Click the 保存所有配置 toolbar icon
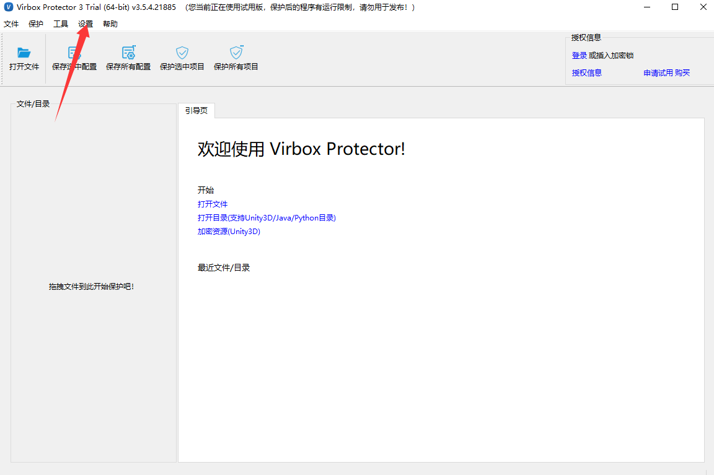The image size is (714, 475). pyautogui.click(x=128, y=53)
